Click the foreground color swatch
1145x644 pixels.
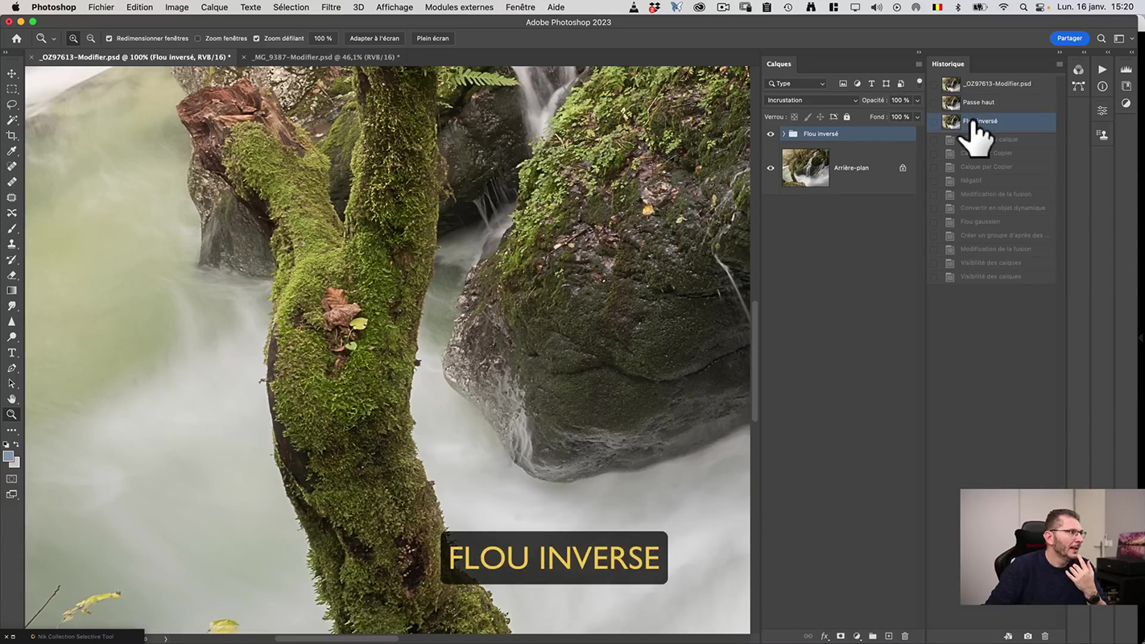(x=8, y=456)
